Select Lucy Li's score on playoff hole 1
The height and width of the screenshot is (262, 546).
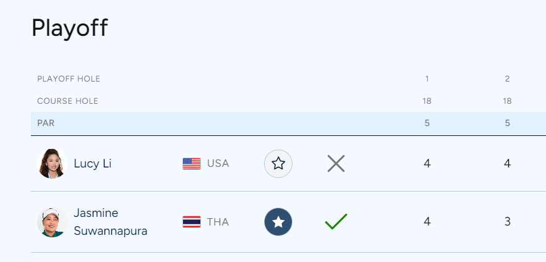click(x=427, y=164)
